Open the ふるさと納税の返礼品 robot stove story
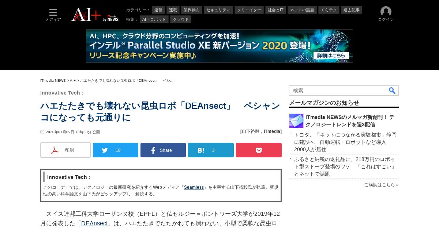This screenshot has height=230, width=439. point(345,166)
